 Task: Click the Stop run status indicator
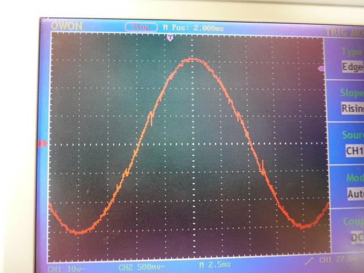click(x=142, y=26)
